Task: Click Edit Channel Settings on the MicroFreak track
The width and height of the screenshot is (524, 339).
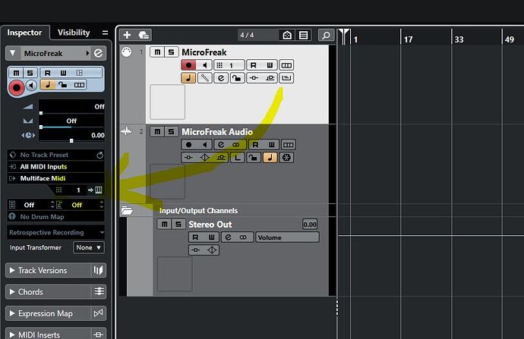Action: [x=221, y=78]
